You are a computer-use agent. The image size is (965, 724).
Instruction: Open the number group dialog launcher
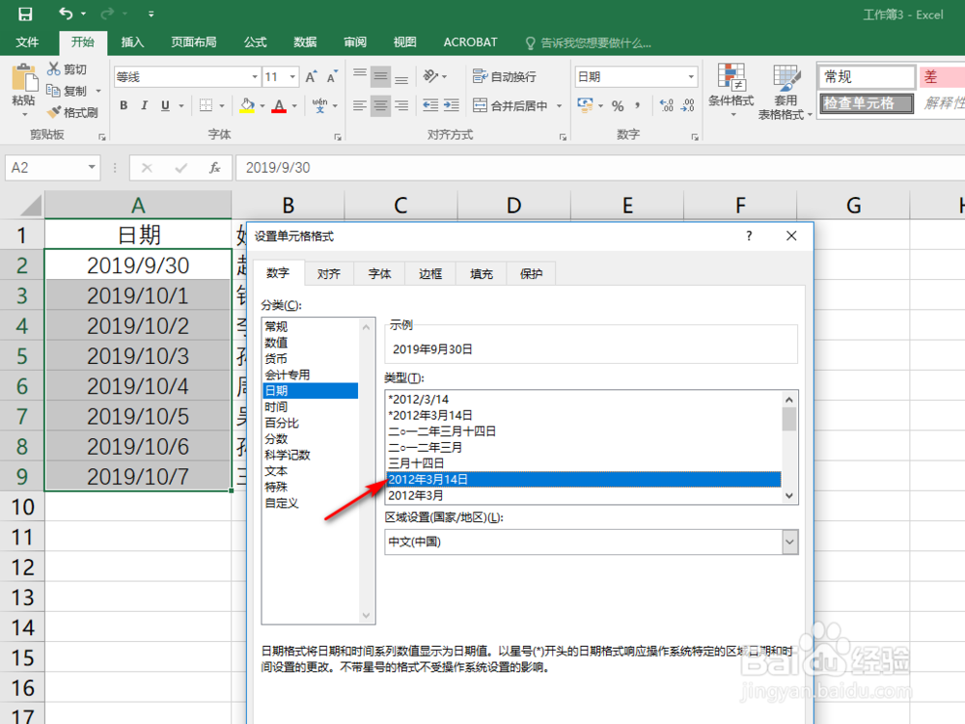tap(695, 137)
